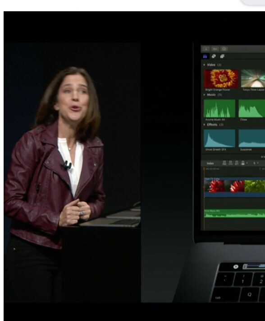Collapse the Music group triangle

tap(204, 95)
